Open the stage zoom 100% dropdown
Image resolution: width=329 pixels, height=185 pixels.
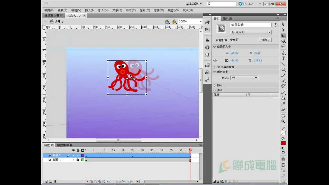(x=200, y=22)
